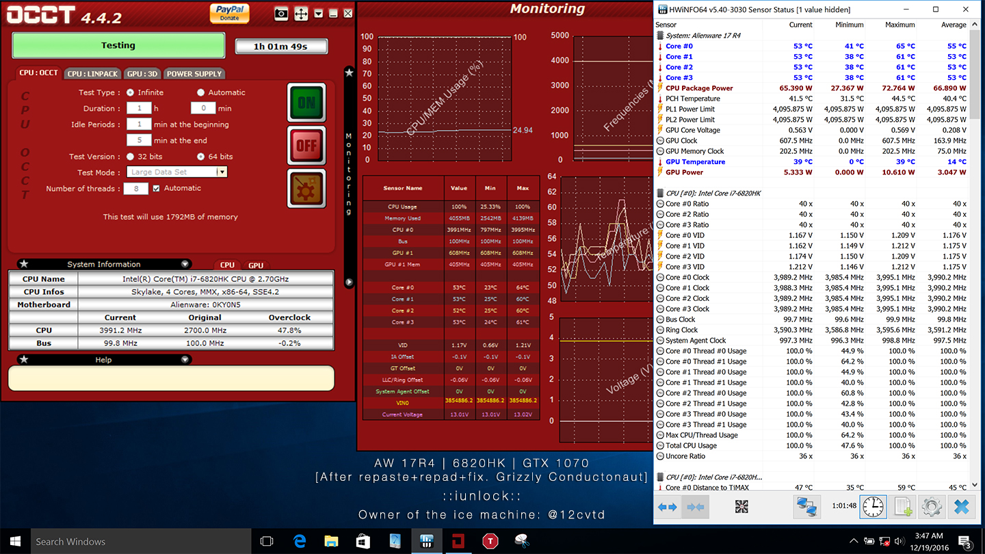Click the HWiNFO expand columns arrows button
This screenshot has width=985, height=554.
point(668,507)
